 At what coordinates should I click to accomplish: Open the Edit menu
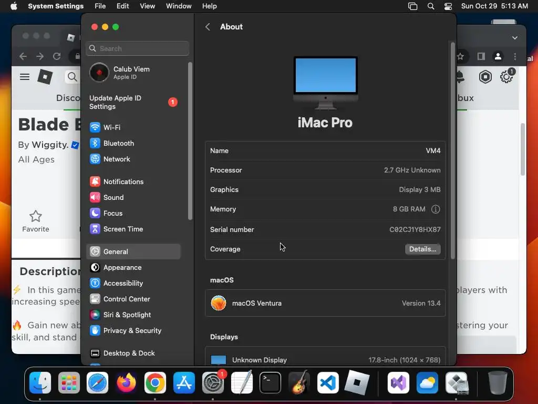[x=122, y=6]
